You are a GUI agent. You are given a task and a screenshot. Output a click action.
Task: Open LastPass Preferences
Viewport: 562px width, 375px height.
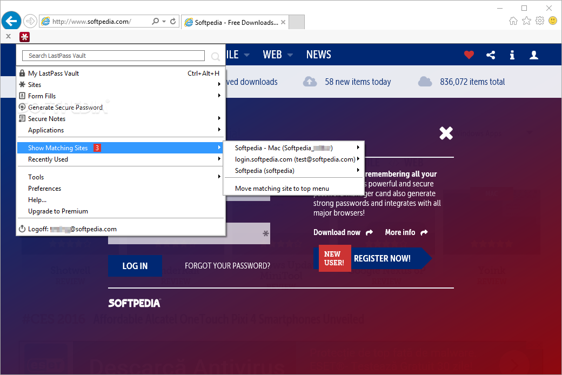click(x=121, y=189)
